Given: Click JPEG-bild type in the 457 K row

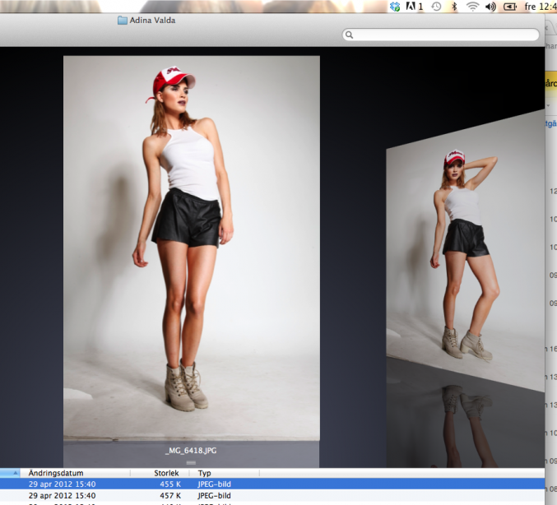Looking at the screenshot, I should pos(214,495).
